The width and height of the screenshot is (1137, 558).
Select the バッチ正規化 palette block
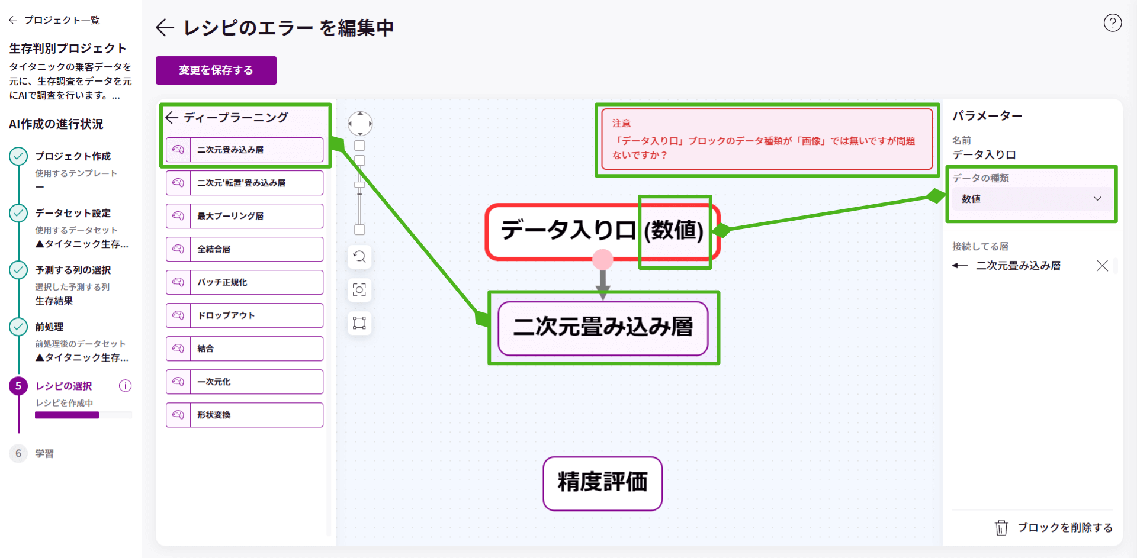(x=245, y=282)
